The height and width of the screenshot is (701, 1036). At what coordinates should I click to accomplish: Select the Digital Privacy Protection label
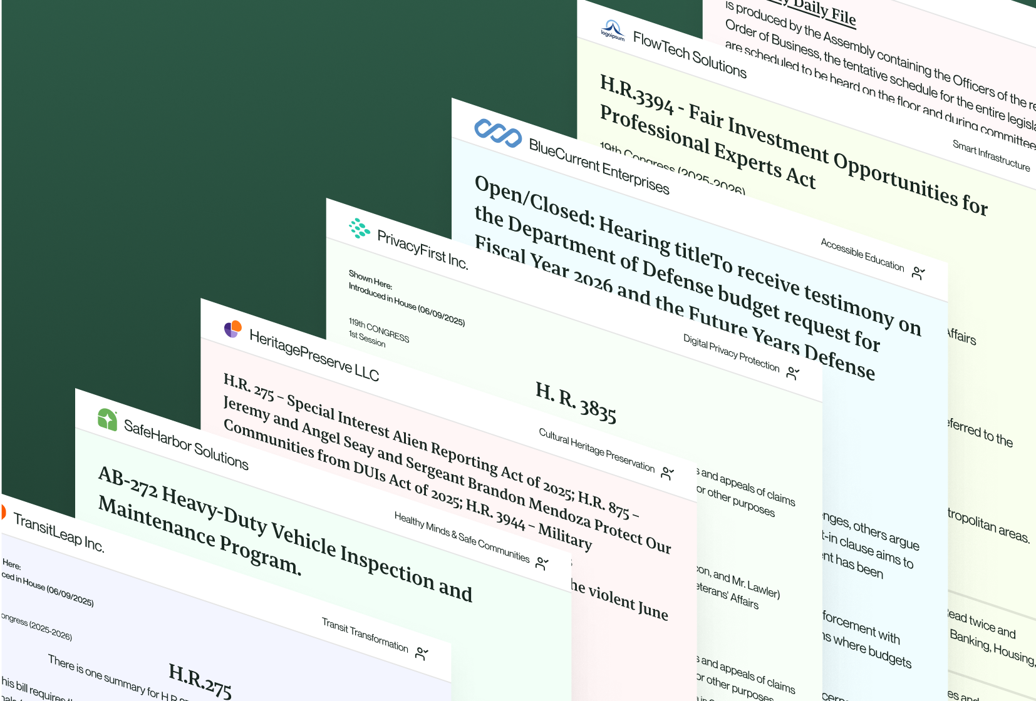click(x=731, y=352)
